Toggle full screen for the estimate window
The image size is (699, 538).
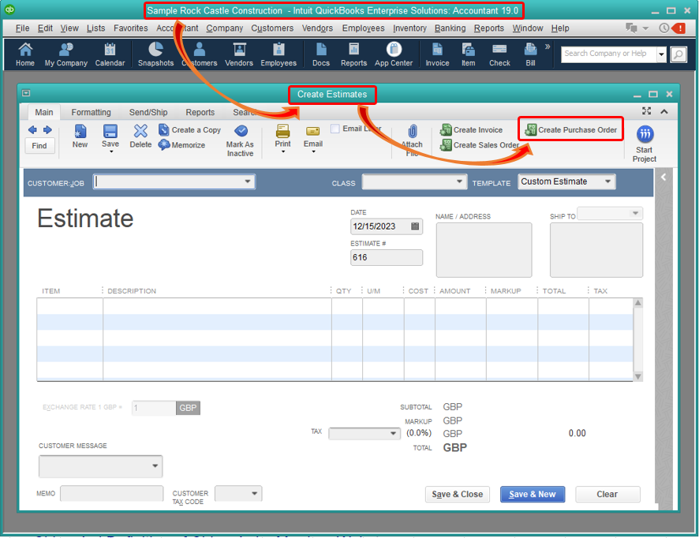click(x=646, y=111)
